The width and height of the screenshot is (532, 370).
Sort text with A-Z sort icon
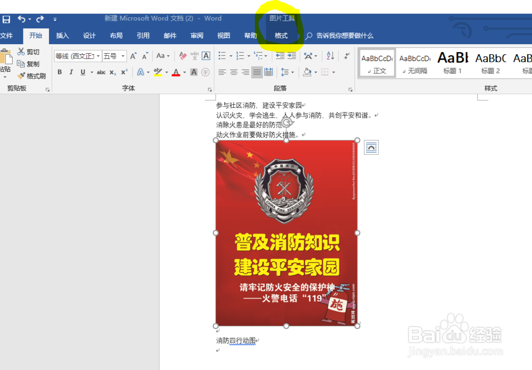(330, 56)
